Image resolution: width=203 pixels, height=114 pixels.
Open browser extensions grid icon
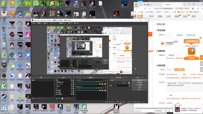click(193, 9)
